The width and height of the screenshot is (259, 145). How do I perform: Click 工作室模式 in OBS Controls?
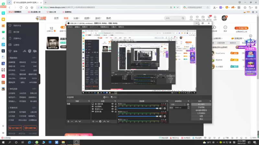point(201,113)
